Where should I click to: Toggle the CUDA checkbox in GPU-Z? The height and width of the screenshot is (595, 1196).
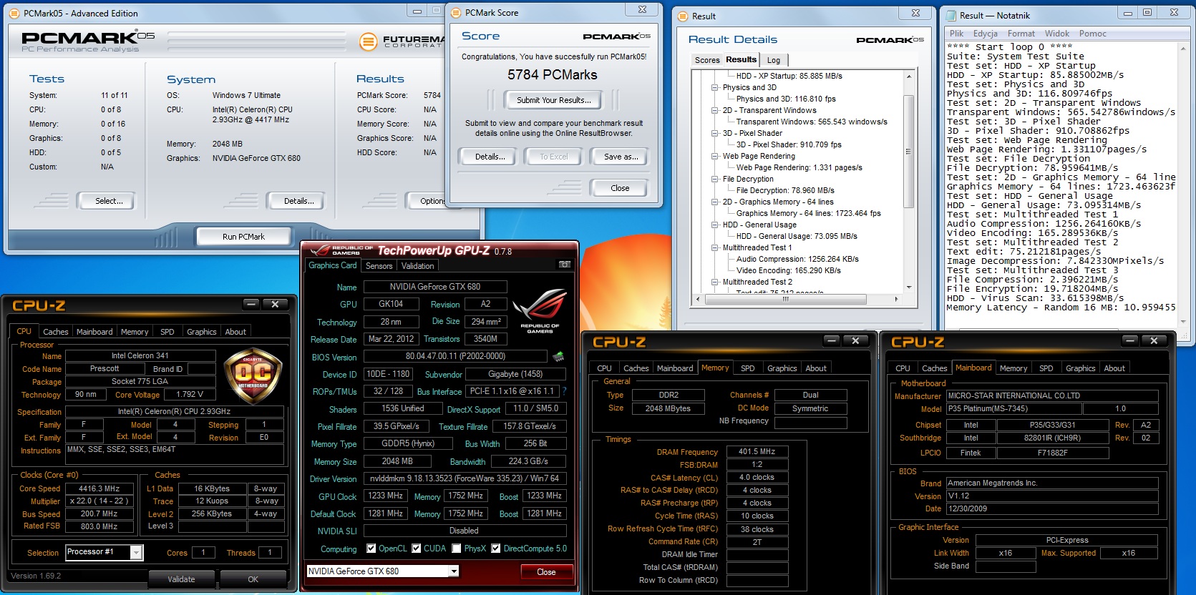416,549
